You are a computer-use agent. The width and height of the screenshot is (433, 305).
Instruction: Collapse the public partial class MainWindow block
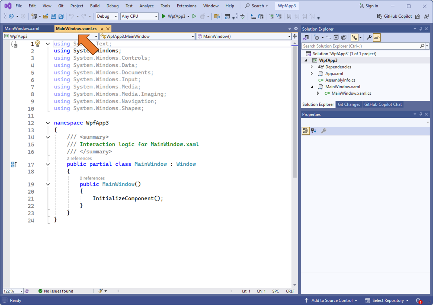click(x=48, y=164)
